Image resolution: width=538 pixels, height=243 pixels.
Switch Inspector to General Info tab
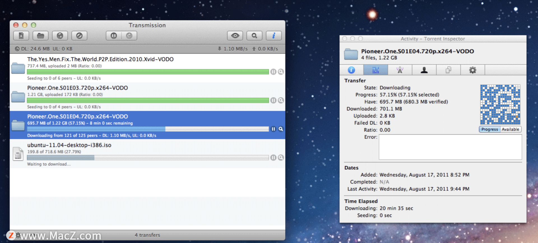pyautogui.click(x=351, y=70)
